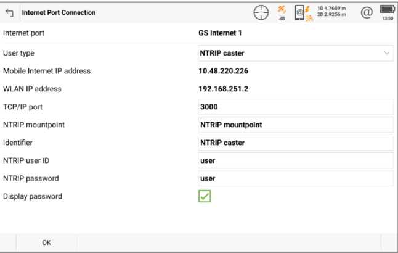Click the Internet port row label
This screenshot has height=253, width=398.
[24, 33]
